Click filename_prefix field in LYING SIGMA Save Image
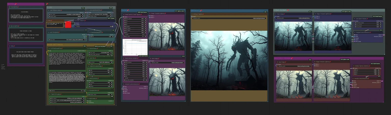391x115 pixels. 293,18
